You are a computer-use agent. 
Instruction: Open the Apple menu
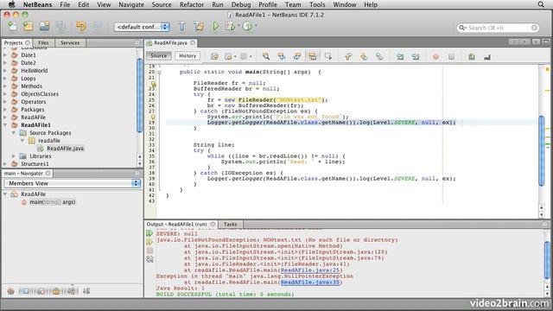pos(11,4)
